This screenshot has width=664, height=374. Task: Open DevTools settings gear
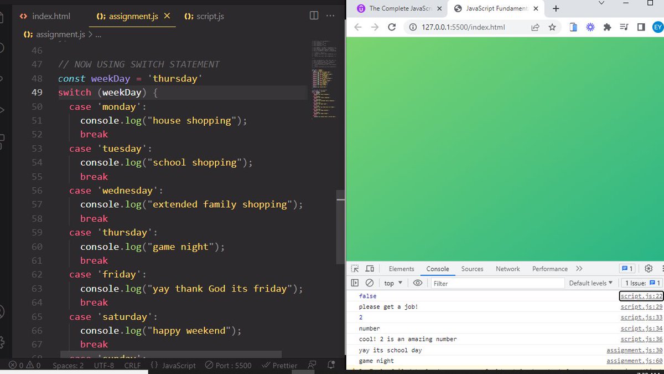tap(649, 269)
